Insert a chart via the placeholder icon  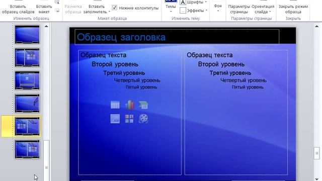(x=130, y=105)
